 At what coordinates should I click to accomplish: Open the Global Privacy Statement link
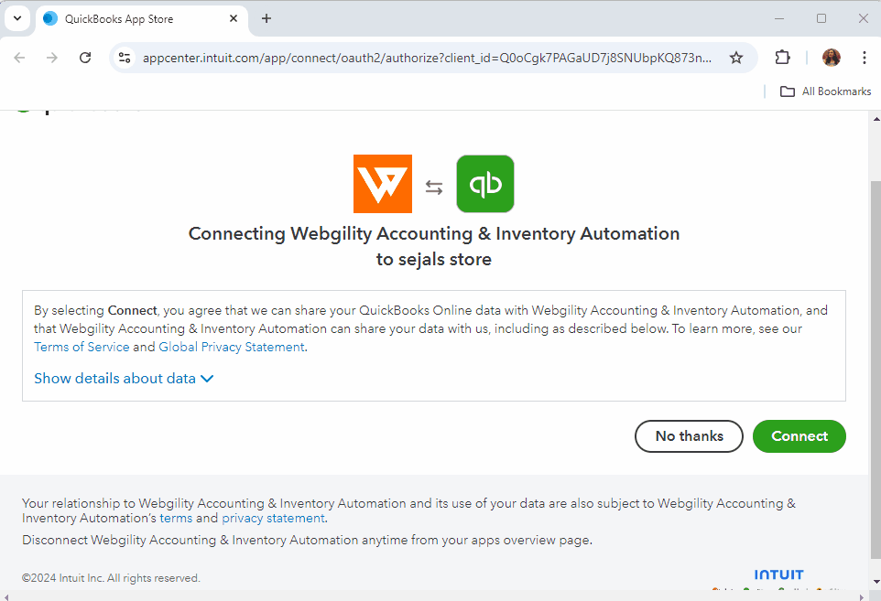(232, 348)
